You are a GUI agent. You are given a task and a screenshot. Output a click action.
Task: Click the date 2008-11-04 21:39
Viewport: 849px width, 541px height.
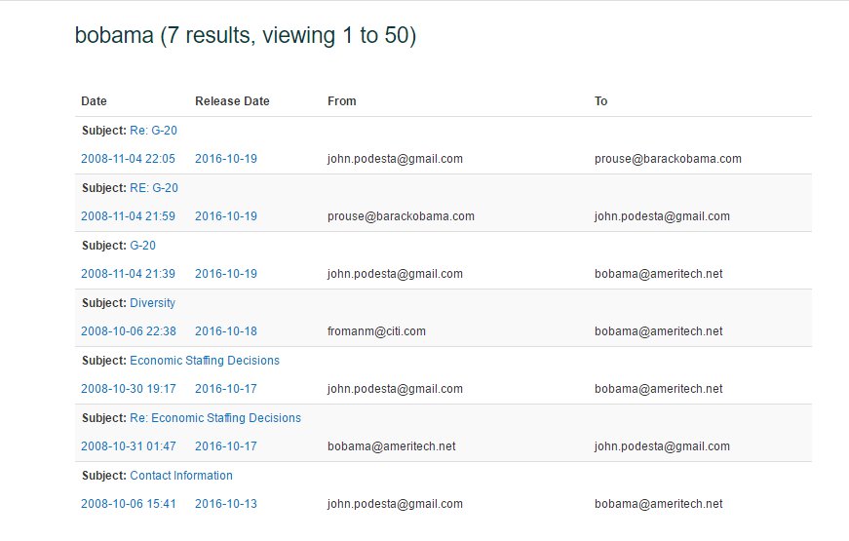pos(128,274)
